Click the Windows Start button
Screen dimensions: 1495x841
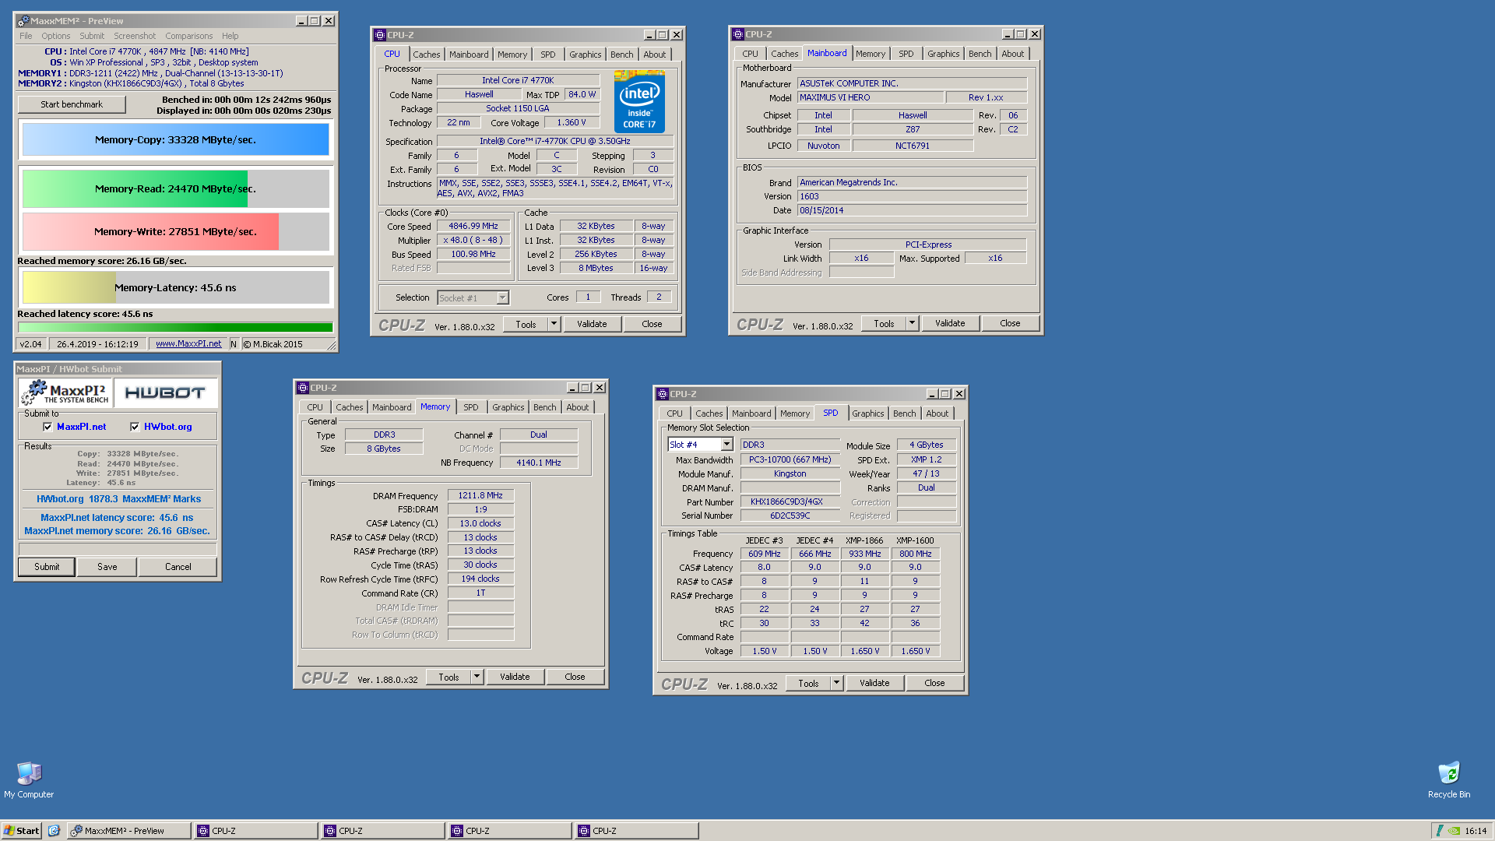22,831
